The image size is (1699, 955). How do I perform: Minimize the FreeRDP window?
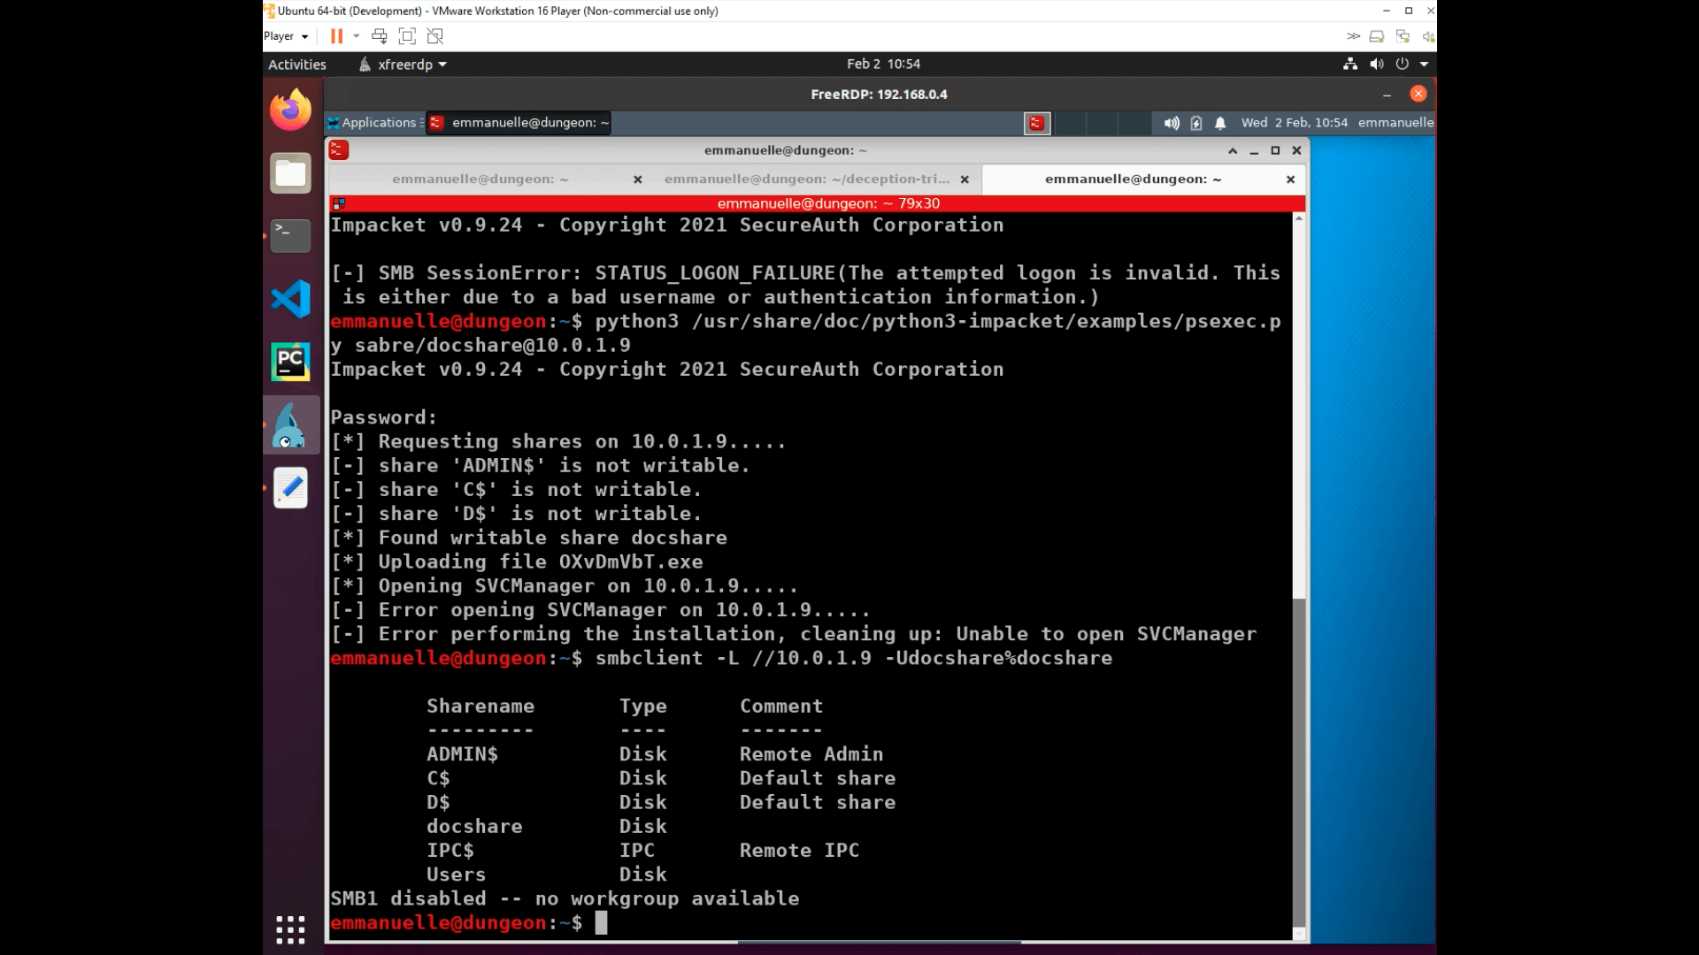1387,94
